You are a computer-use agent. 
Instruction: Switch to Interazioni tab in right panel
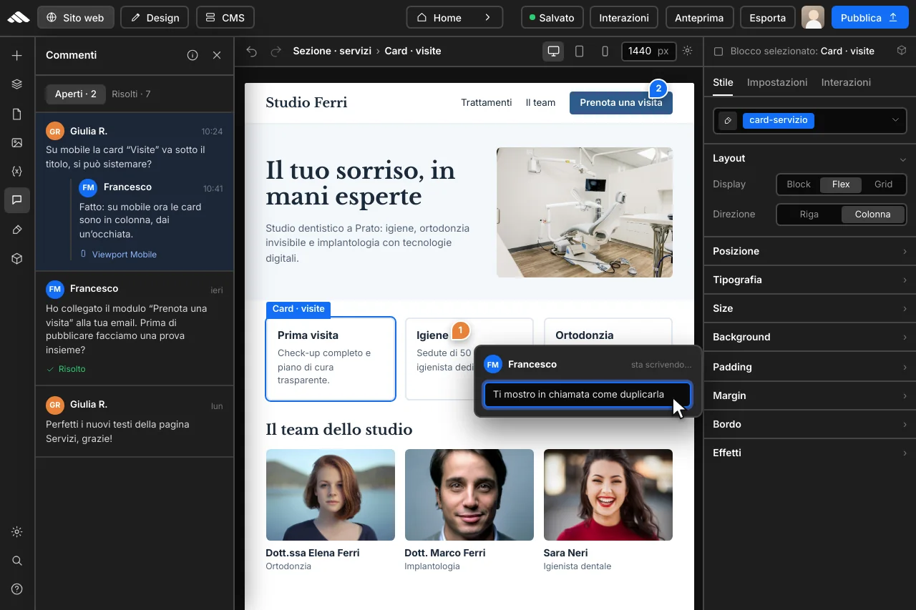tap(846, 82)
